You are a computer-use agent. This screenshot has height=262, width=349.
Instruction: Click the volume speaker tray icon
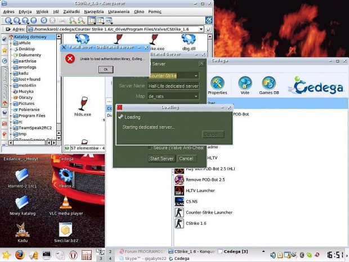[273, 255]
